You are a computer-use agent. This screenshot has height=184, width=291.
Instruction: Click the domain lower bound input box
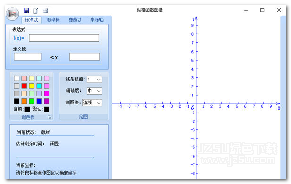(27, 56)
